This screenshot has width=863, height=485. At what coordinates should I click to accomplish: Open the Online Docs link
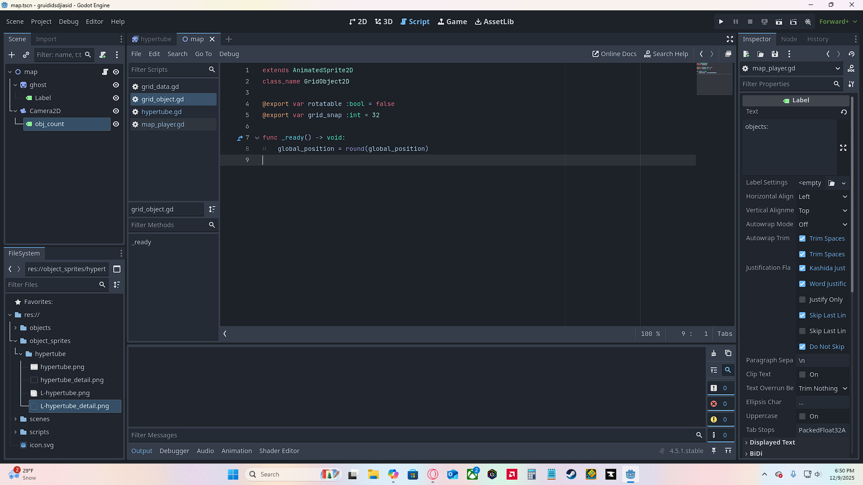coord(614,54)
